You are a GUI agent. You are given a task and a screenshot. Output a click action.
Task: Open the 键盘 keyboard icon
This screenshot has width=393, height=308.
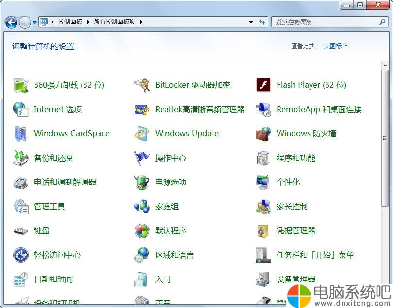(21, 231)
